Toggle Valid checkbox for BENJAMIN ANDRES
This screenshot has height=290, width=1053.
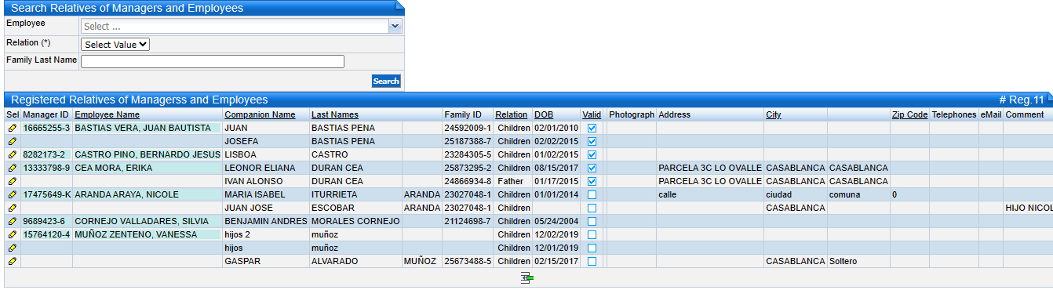click(x=592, y=221)
